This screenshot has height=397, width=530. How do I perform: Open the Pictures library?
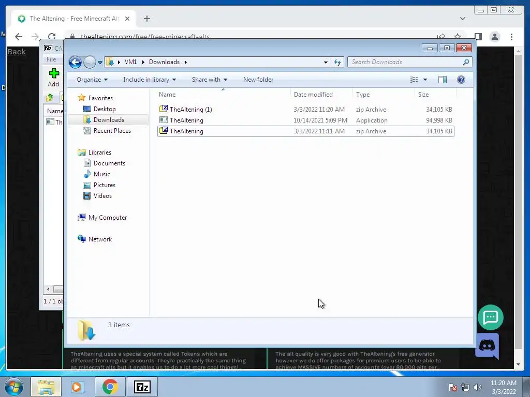pos(104,185)
